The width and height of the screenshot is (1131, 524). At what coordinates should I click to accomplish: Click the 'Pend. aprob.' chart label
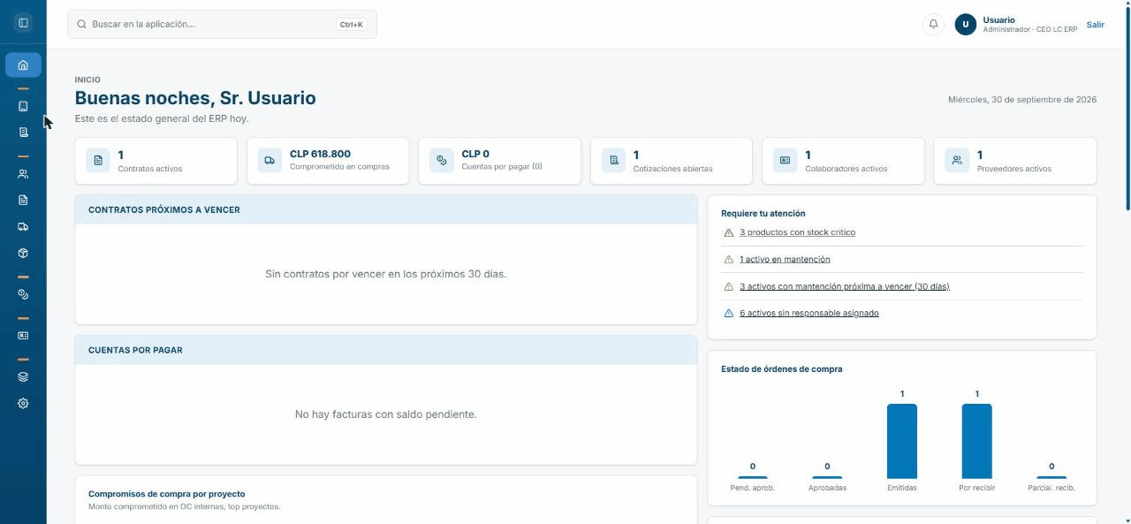tap(753, 488)
